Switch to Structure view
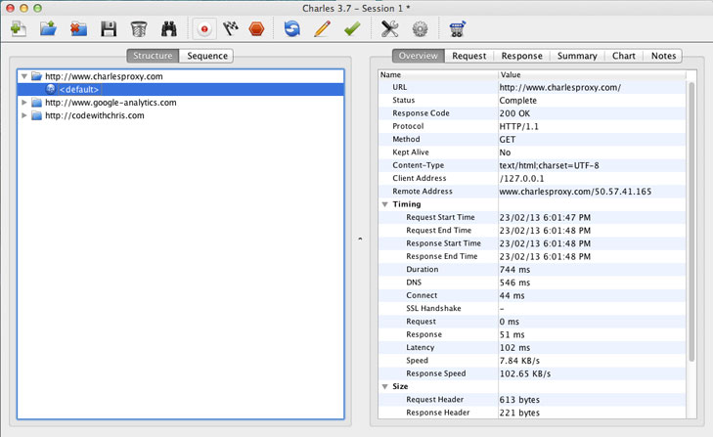 click(x=153, y=56)
